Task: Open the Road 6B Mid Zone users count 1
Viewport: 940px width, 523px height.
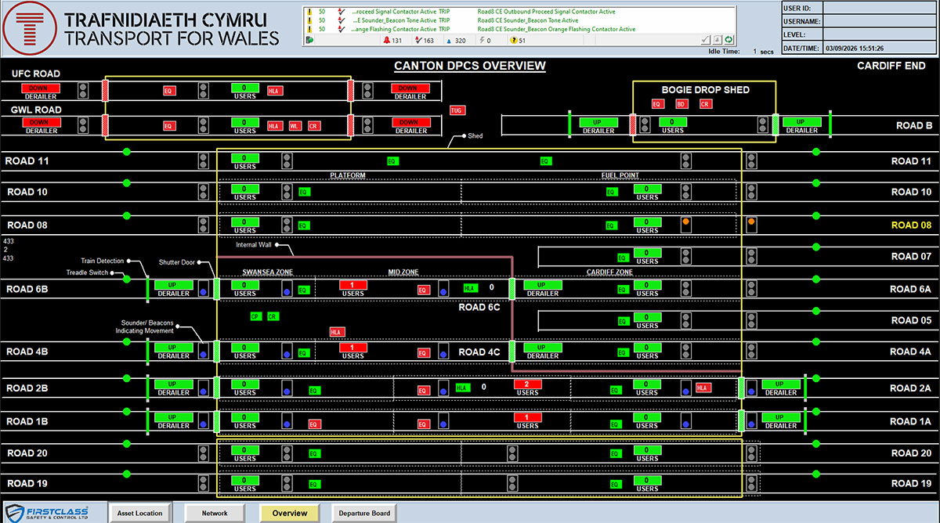Action: pos(352,285)
